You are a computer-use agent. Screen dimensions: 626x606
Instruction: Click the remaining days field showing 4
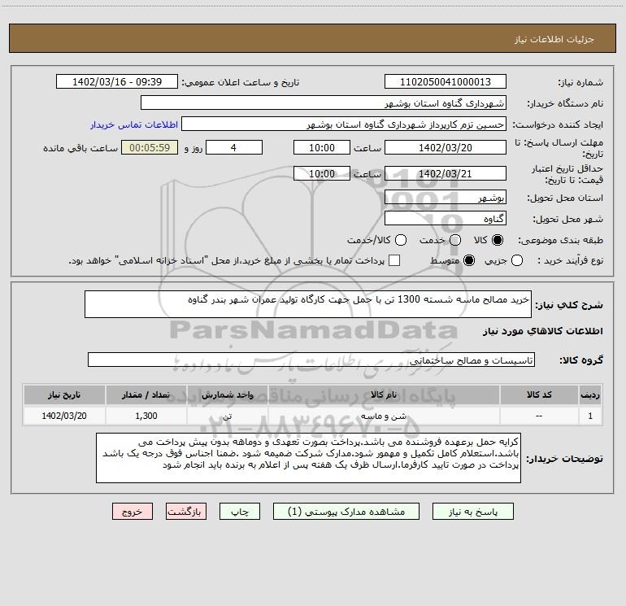coord(234,147)
